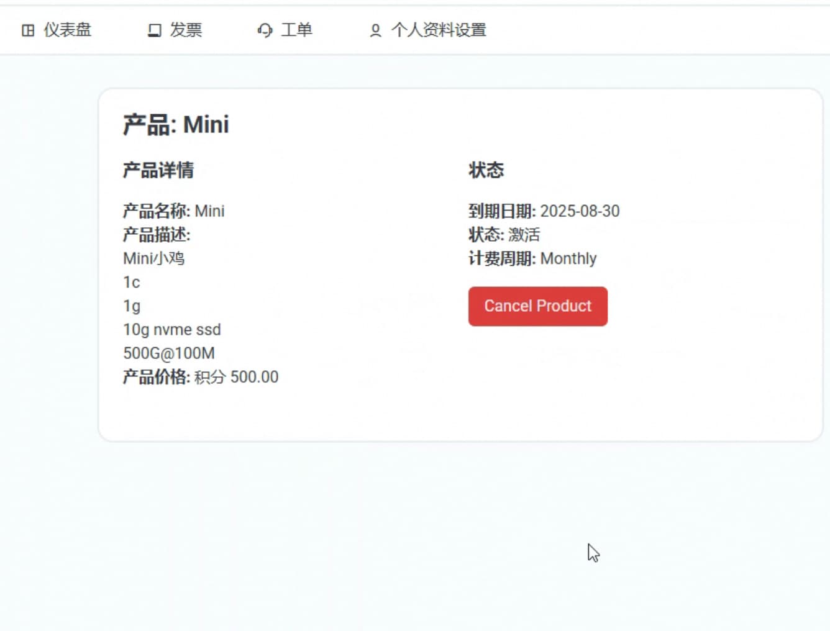Click the 计费周期: Monthly line
The image size is (830, 631).
pos(532,258)
